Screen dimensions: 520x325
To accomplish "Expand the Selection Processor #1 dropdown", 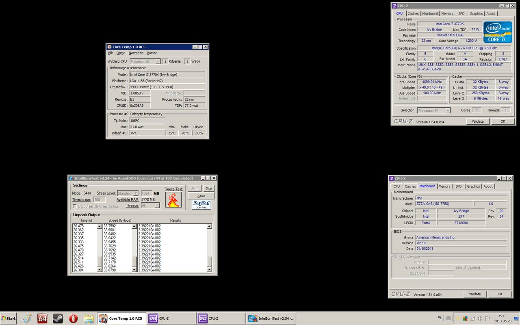I will tap(448, 110).
